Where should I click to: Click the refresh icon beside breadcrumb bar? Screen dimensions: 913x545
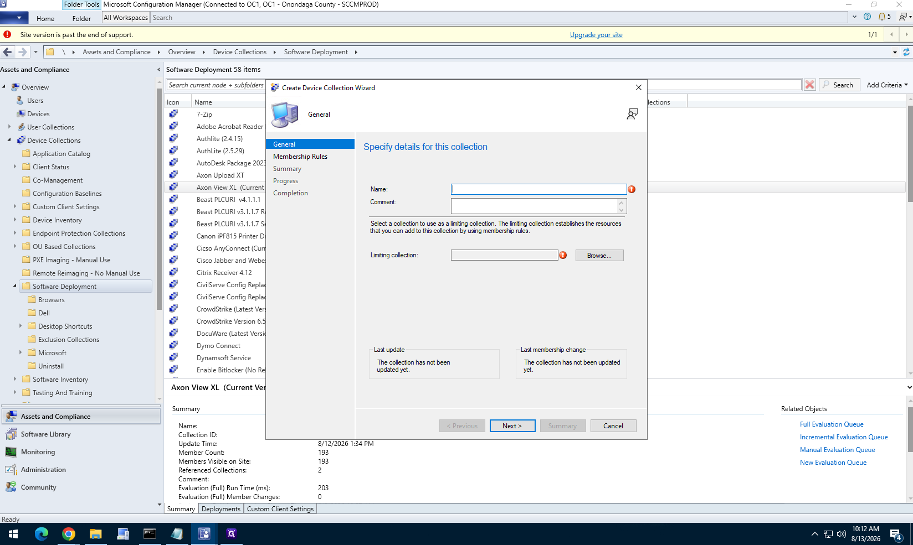[x=906, y=52]
